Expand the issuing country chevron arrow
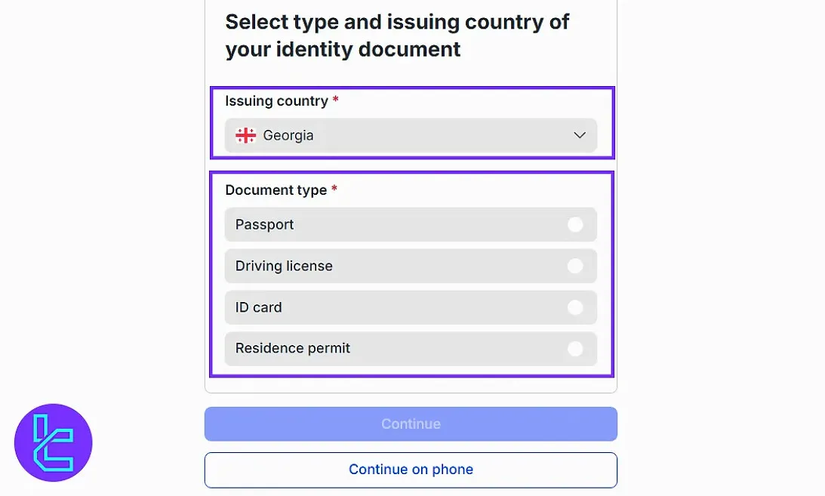 pos(580,136)
